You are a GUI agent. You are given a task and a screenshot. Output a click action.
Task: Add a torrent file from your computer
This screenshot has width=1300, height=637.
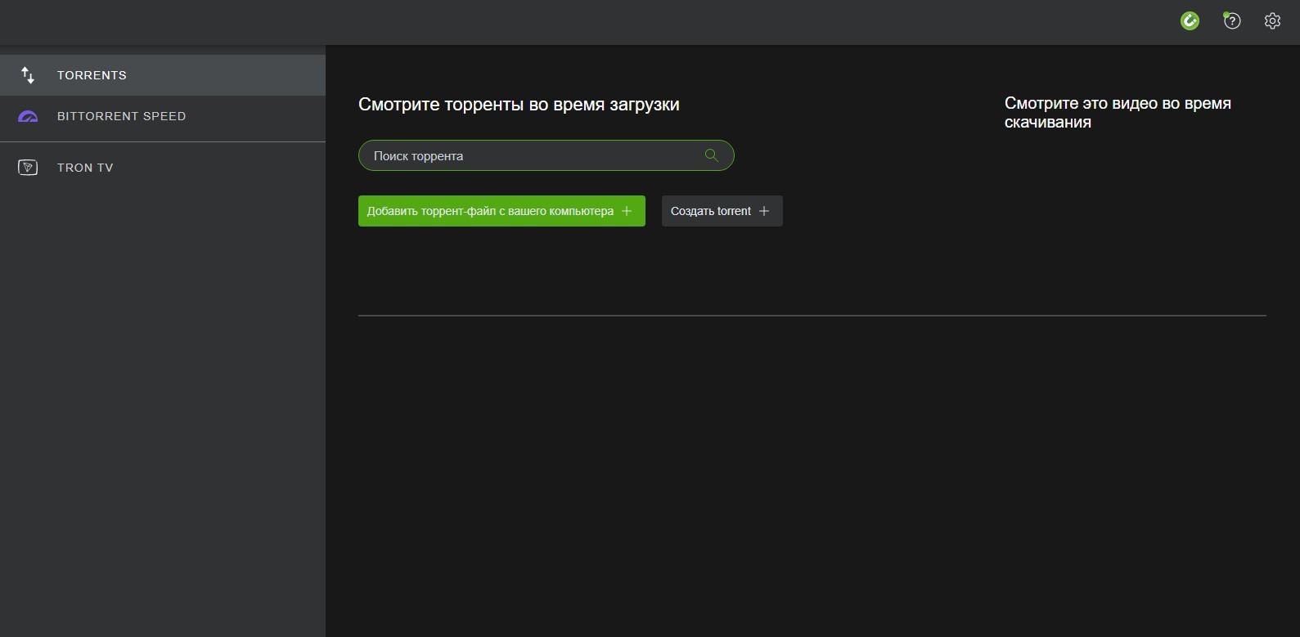pos(502,211)
